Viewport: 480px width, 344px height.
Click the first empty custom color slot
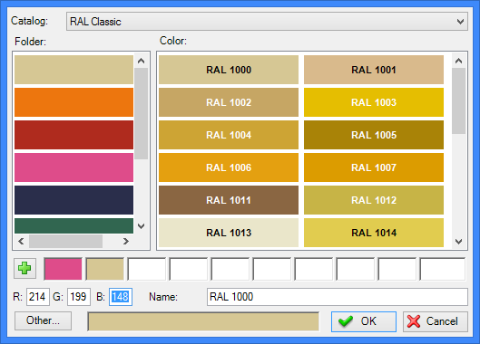click(147, 269)
